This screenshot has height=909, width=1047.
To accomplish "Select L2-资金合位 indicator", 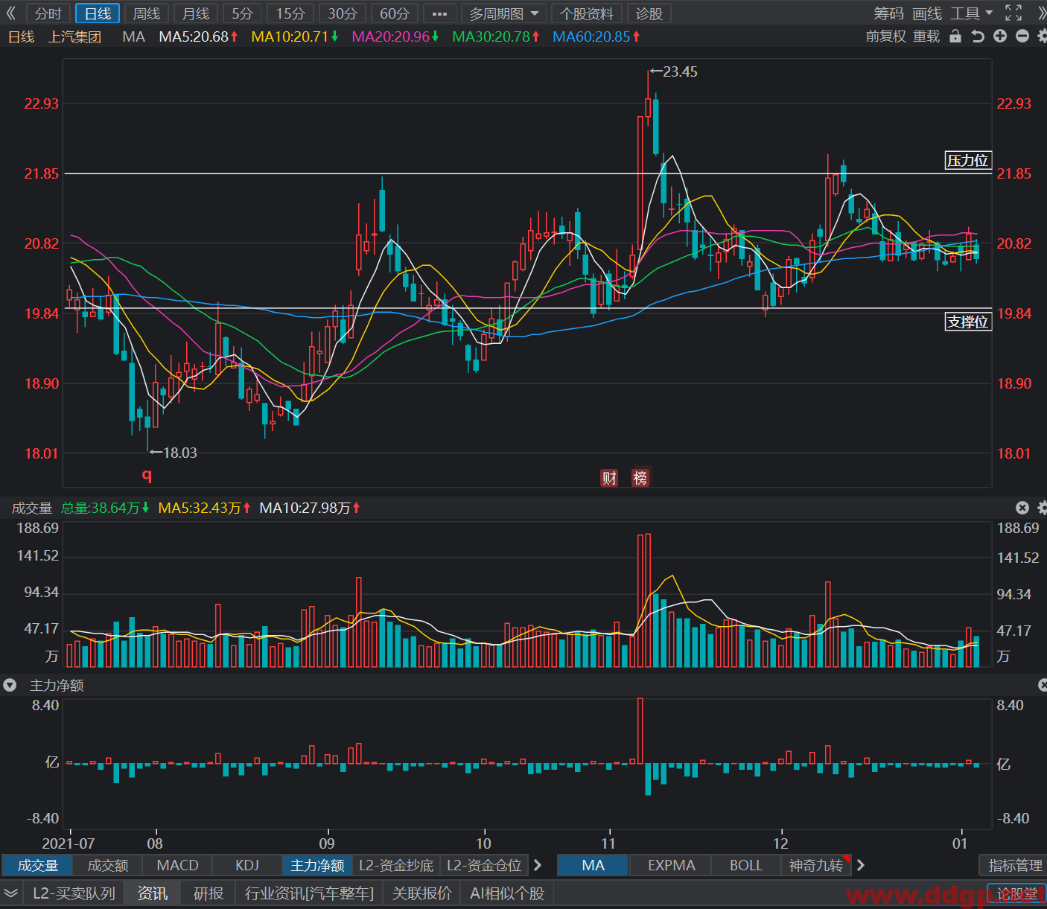I will [484, 865].
